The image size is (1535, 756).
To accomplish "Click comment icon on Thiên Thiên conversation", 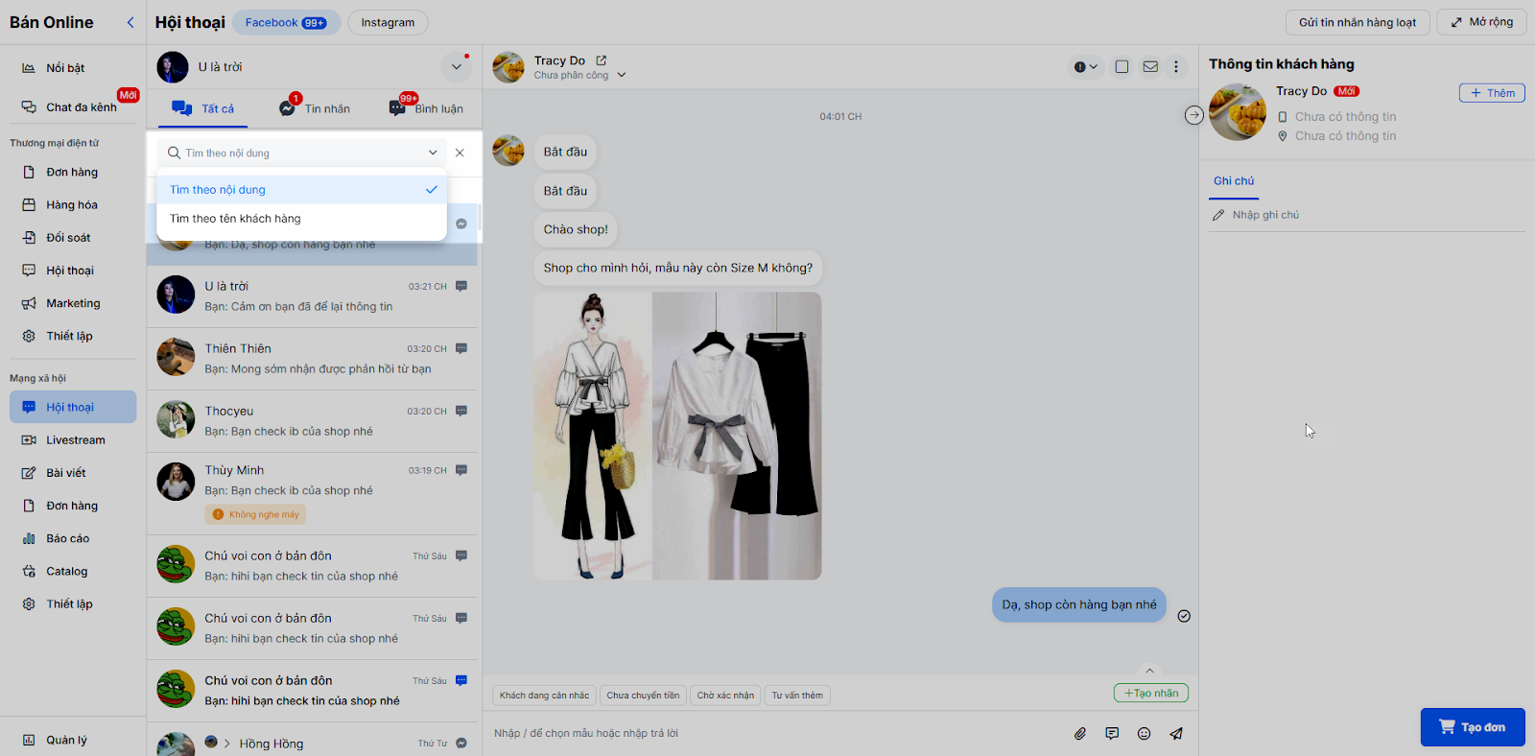I will (x=461, y=348).
